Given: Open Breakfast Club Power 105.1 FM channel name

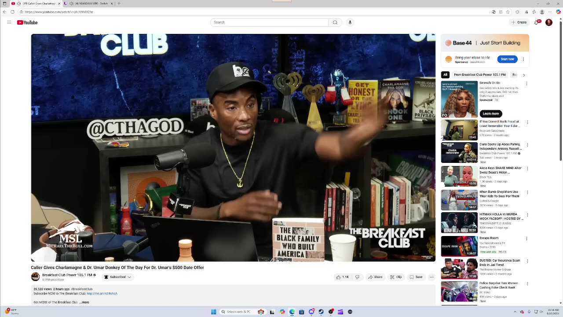Looking at the screenshot, I should pos(67,275).
